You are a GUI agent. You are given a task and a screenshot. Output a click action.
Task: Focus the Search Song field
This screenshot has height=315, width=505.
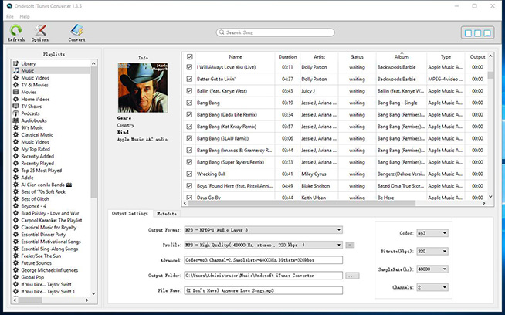276,32
